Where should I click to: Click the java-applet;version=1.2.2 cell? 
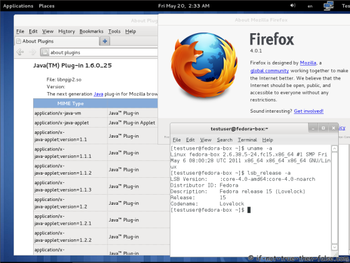point(71,237)
